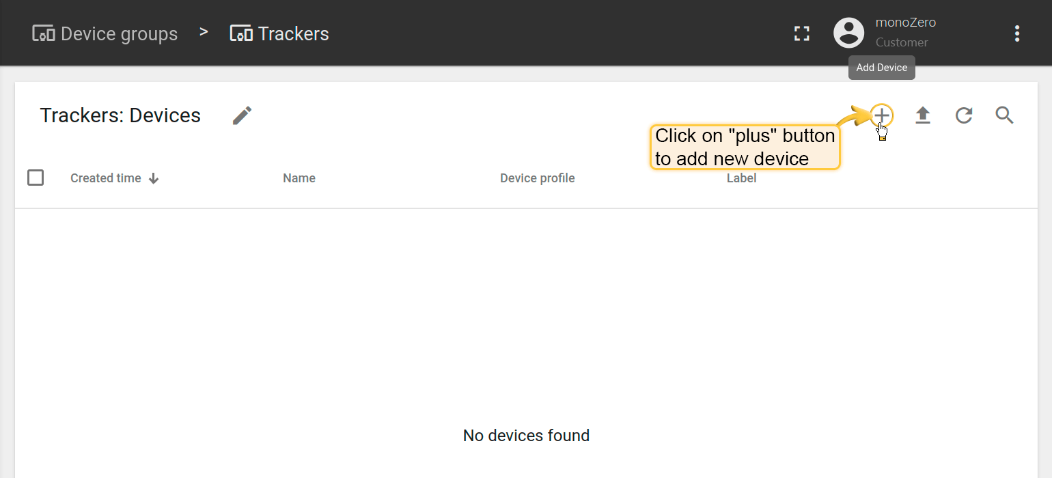Image resolution: width=1052 pixels, height=478 pixels.
Task: Tick the select-all devices checkbox
Action: pyautogui.click(x=36, y=178)
